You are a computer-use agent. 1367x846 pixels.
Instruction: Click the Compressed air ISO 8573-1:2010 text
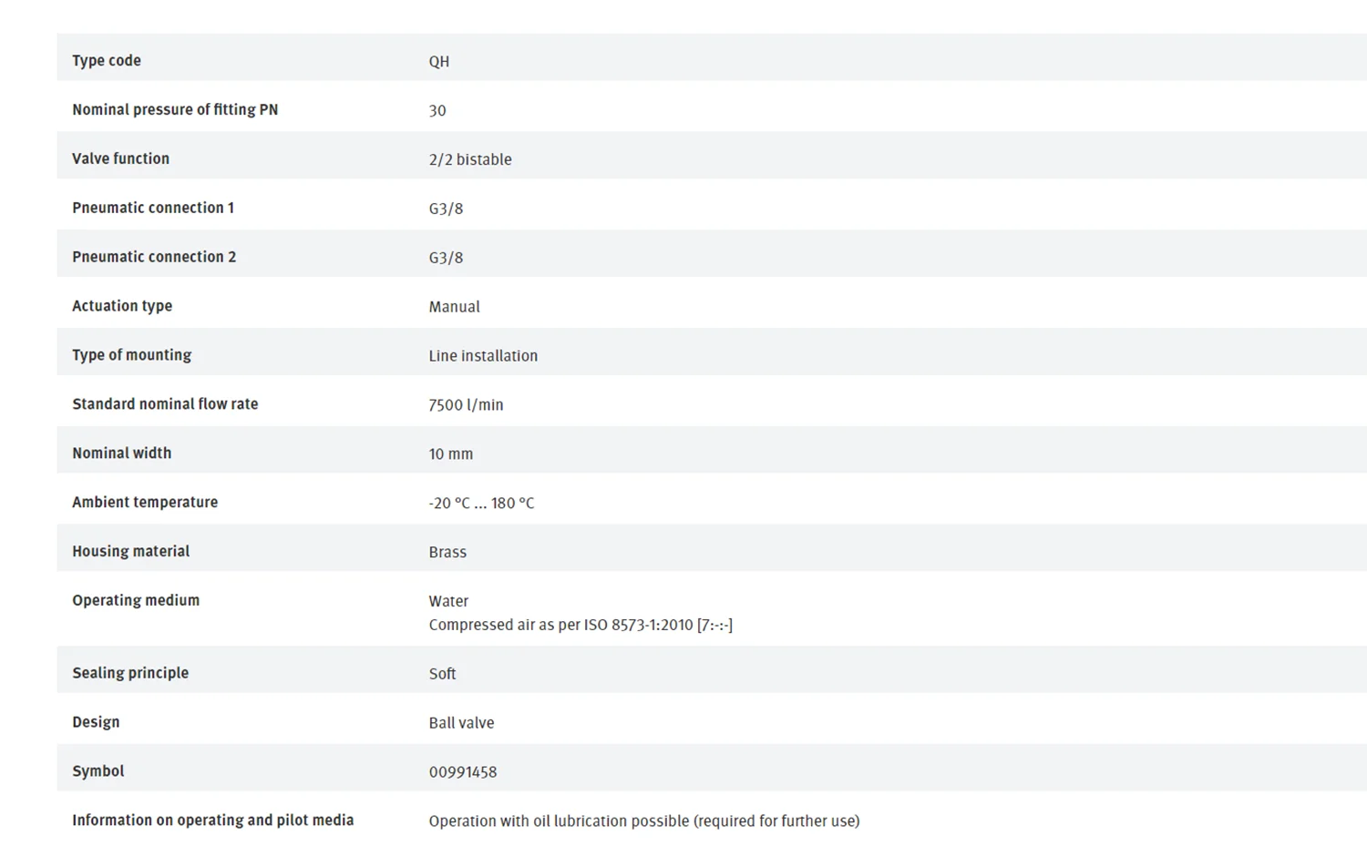(581, 625)
